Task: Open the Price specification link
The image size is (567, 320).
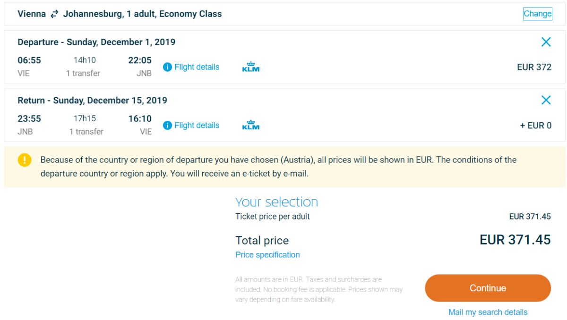Action: point(267,255)
